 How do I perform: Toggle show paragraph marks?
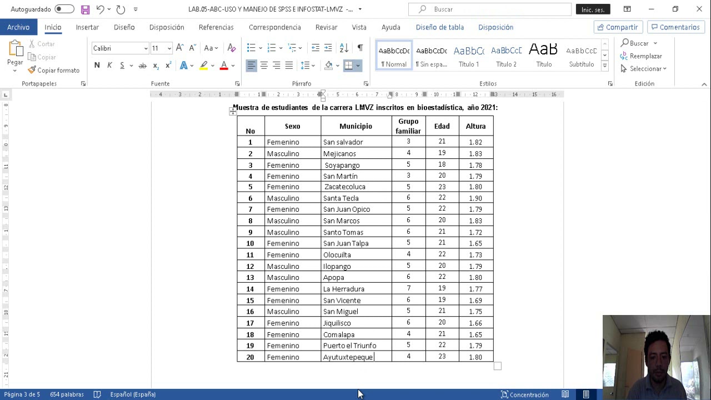[x=360, y=48]
